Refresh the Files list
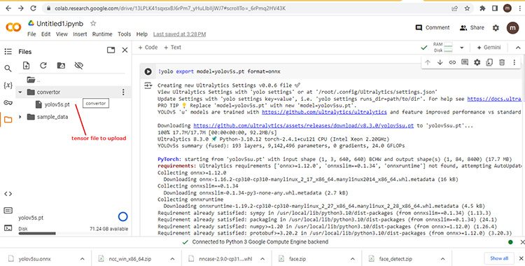The height and width of the screenshot is (266, 525). [x=43, y=66]
